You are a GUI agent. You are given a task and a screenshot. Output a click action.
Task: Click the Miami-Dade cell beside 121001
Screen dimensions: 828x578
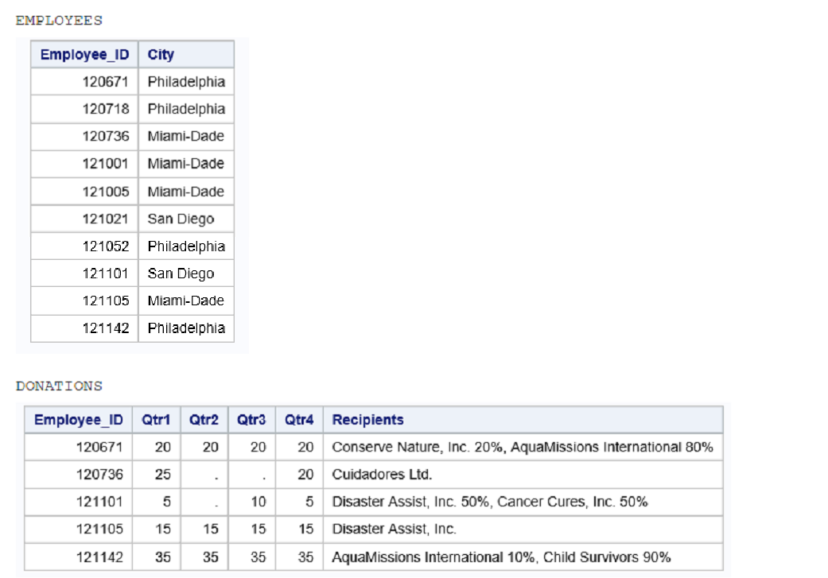tap(185, 164)
